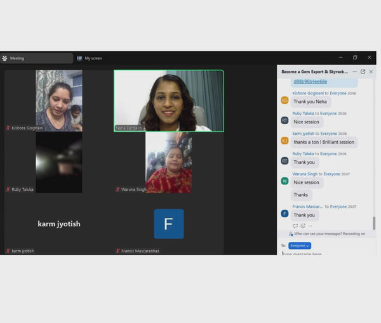381x323 pixels.
Task: Click the Thank you Neha message
Action: pyautogui.click(x=311, y=102)
